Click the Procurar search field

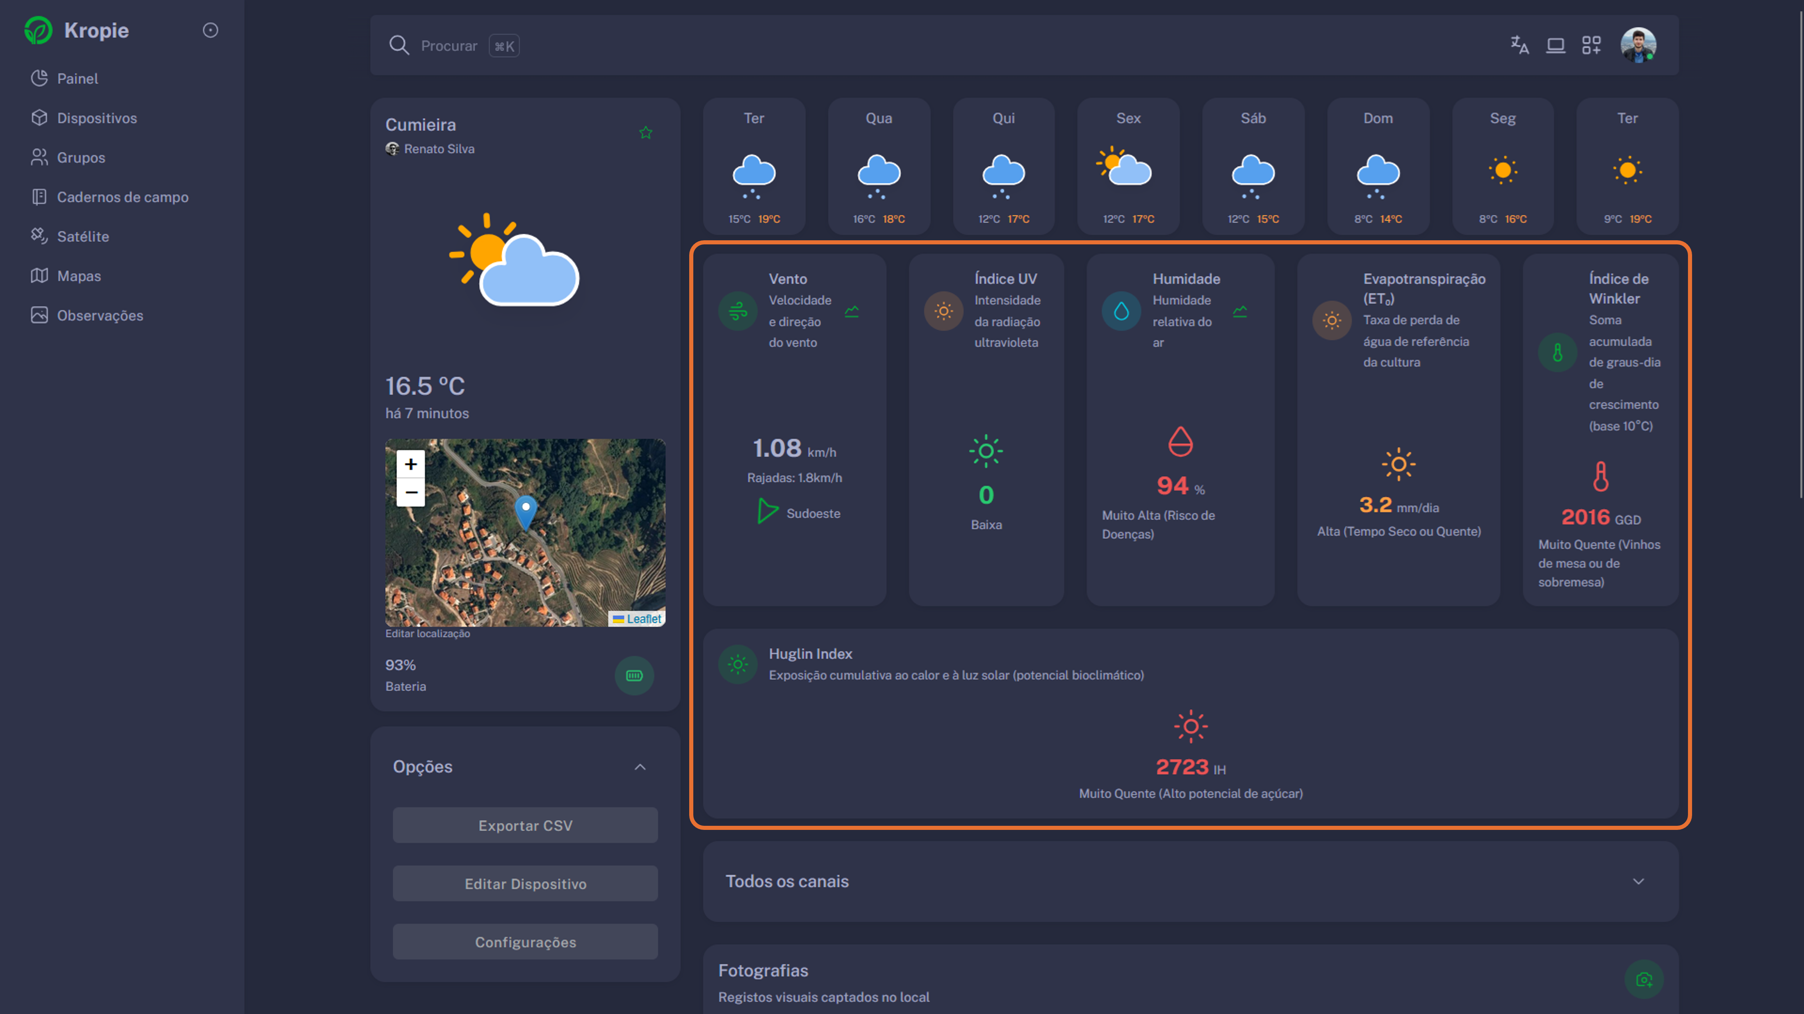tap(449, 46)
